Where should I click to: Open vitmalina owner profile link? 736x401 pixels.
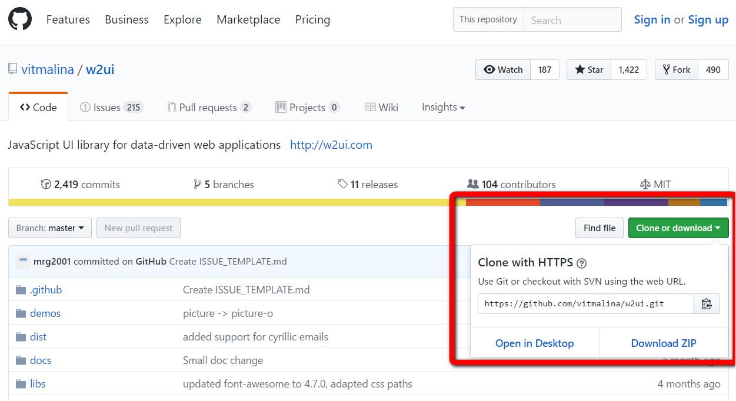48,69
